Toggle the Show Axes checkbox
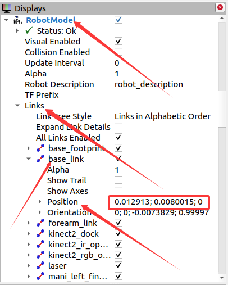The width and height of the screenshot is (228, 285). (x=118, y=191)
